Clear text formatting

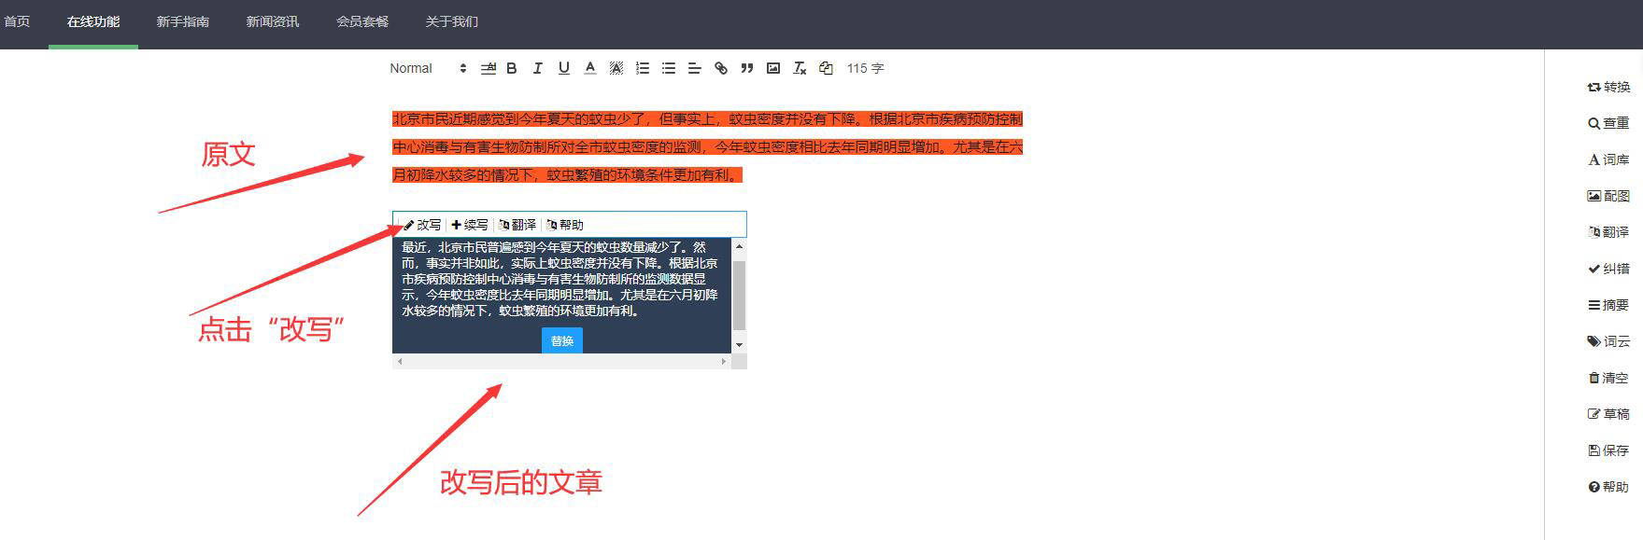coord(800,68)
